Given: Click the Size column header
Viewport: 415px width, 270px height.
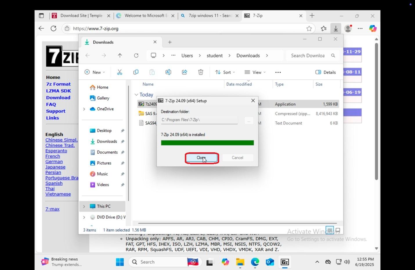Looking at the screenshot, I should click(319, 84).
